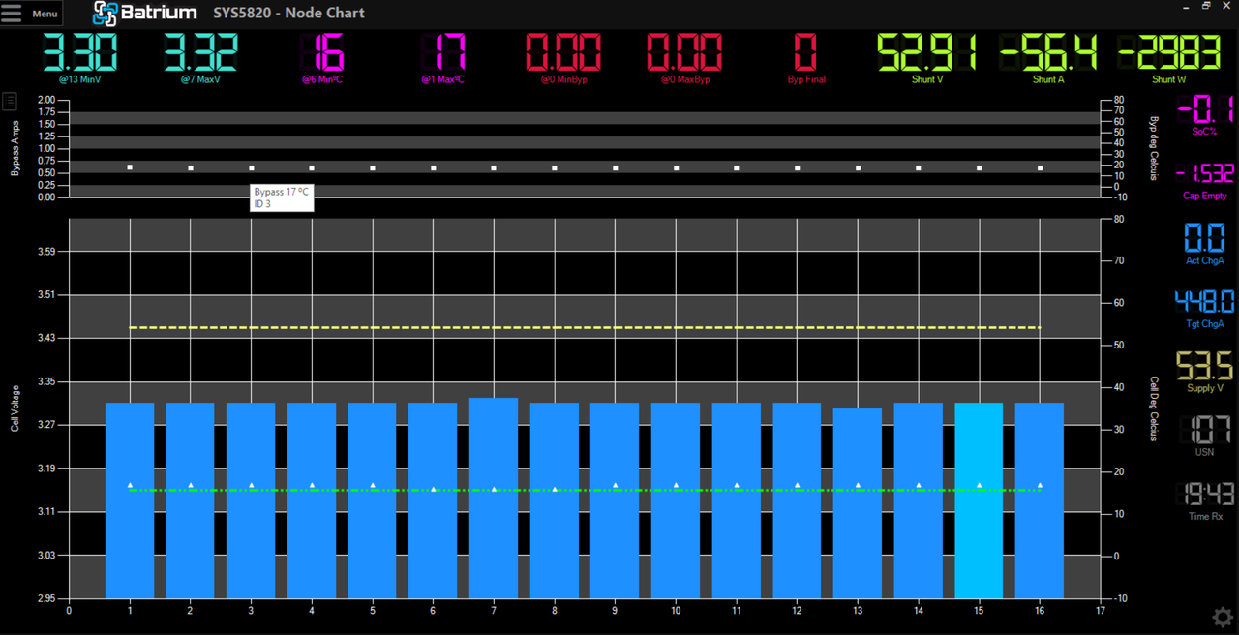Click the SYS5820 - Node Chart title
The width and height of the screenshot is (1239, 635).
pos(289,14)
